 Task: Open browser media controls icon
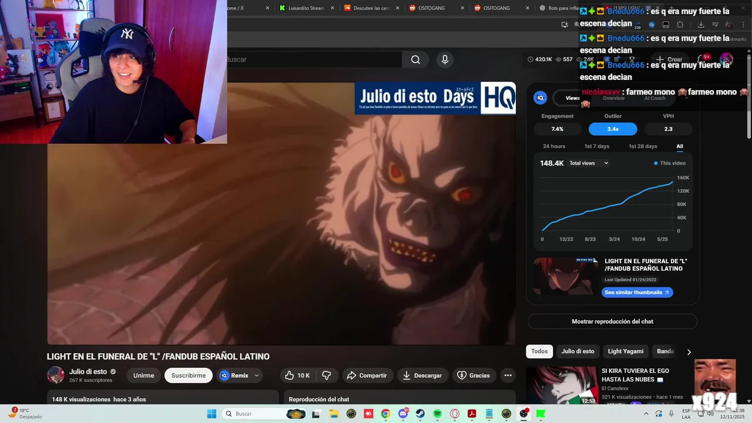[x=715, y=25]
